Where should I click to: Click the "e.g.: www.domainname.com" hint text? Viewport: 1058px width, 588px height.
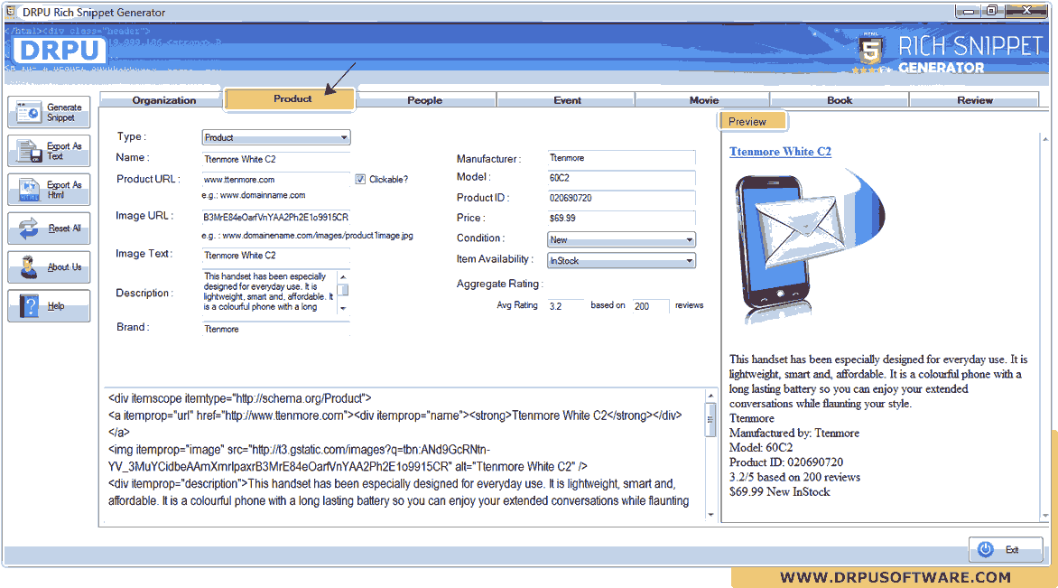[x=253, y=195]
